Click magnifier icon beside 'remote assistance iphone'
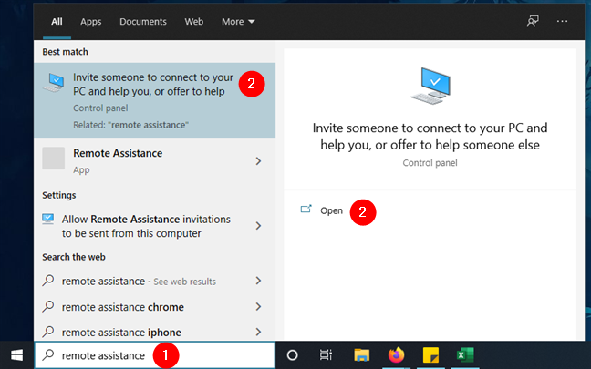 (47, 332)
